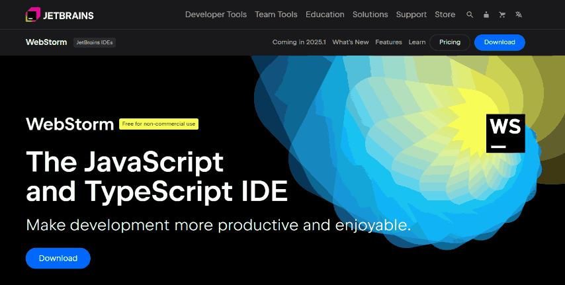Open the Coming in 2025.1 link
Viewport: 565px width, 285px height.
[299, 42]
